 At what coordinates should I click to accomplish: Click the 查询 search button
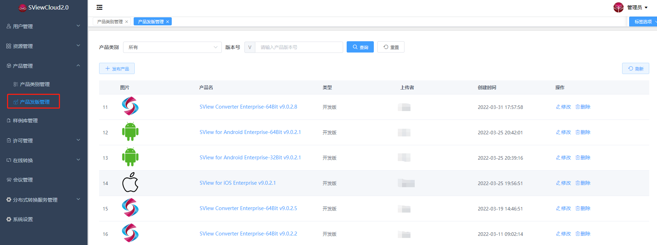click(x=360, y=47)
